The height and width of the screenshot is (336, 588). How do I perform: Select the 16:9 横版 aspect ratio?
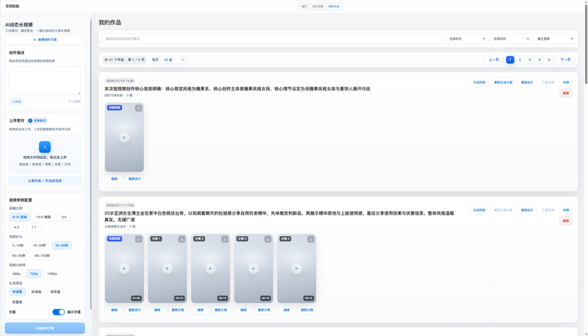[43, 217]
